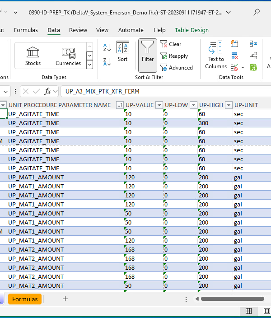
Task: Open the Sort dialog
Action: click(122, 51)
